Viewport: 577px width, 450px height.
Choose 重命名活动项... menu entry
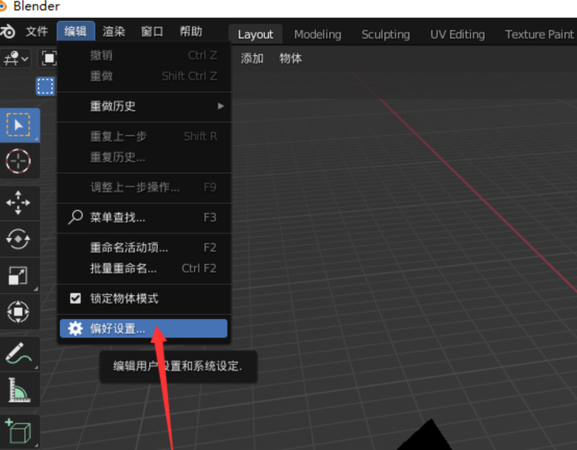click(x=144, y=247)
